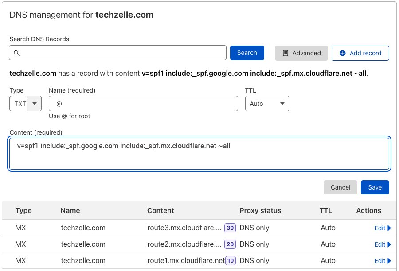Click the Type column header
The height and width of the screenshot is (271, 399).
click(23, 210)
